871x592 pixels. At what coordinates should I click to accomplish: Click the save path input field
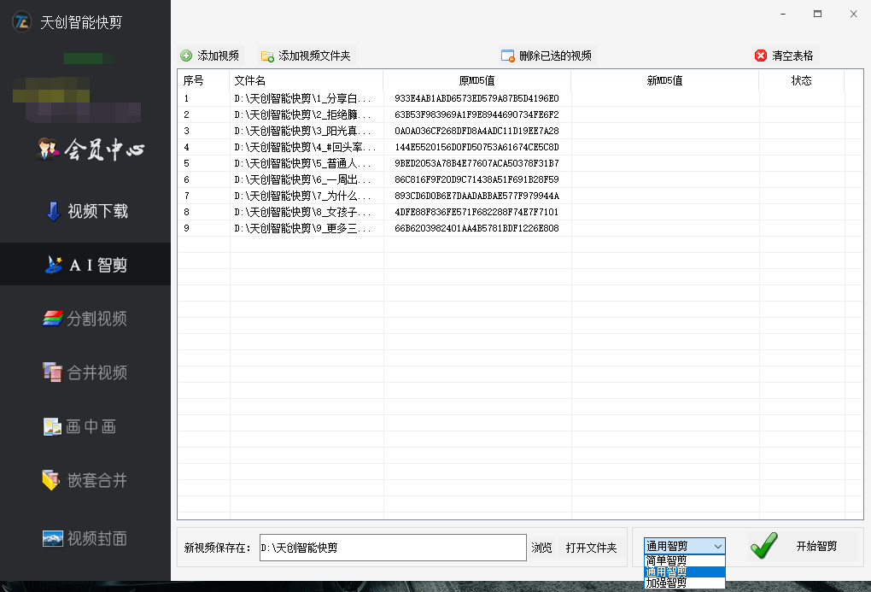tap(393, 548)
